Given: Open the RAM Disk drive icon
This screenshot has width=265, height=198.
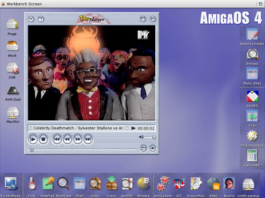Looking at the screenshot, I should [13, 94].
